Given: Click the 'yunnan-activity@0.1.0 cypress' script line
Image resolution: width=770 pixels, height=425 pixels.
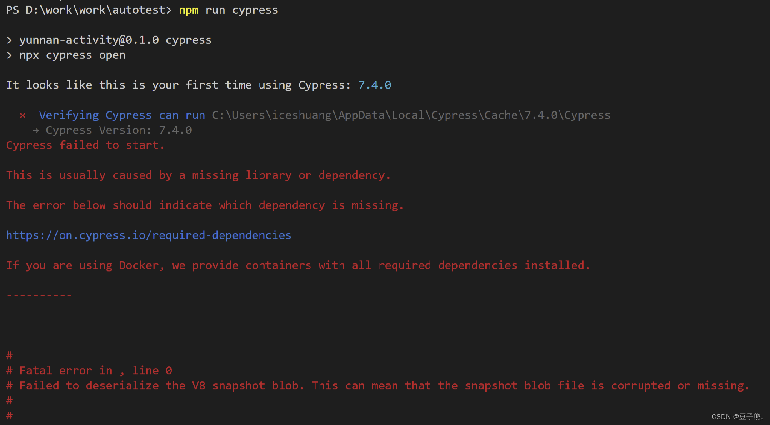Looking at the screenshot, I should (115, 40).
